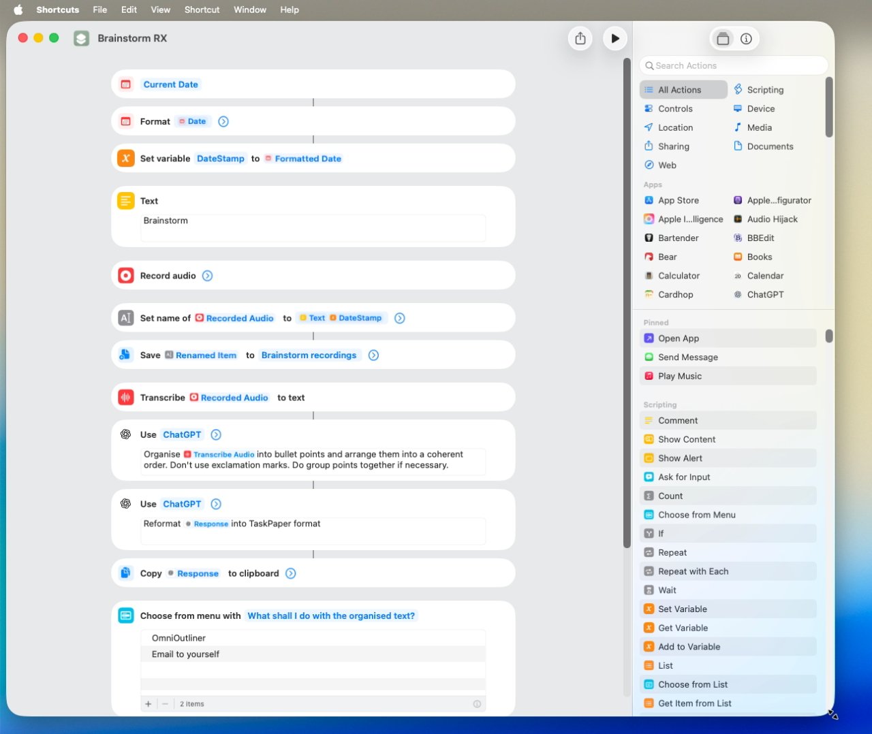Select the Web category in sidebar
Image resolution: width=872 pixels, height=734 pixels.
click(660, 165)
